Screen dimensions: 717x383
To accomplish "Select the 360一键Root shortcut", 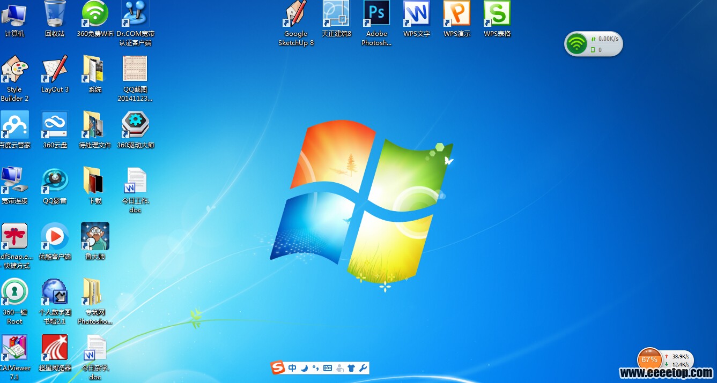I will coord(14,302).
